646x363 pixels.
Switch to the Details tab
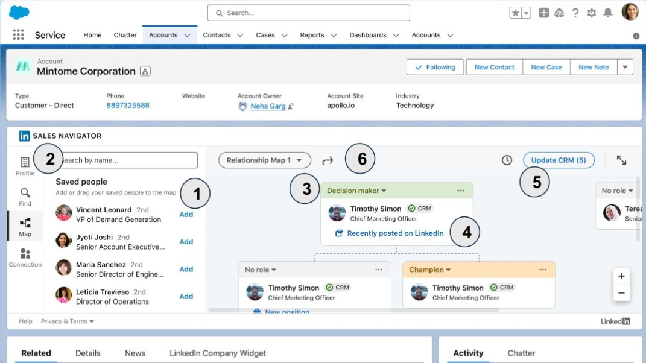(x=87, y=353)
